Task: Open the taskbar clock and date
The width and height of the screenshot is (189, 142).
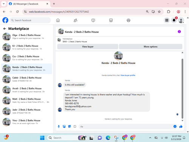Action: point(176,138)
